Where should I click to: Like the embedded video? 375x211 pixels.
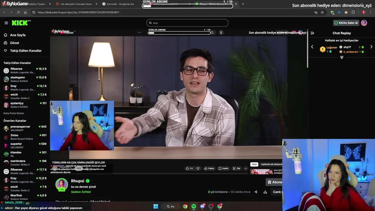click(189, 169)
